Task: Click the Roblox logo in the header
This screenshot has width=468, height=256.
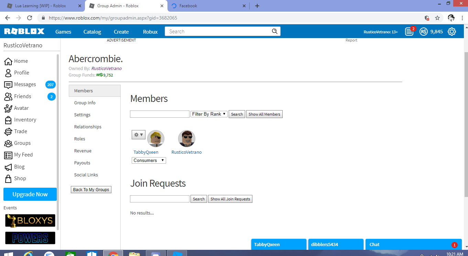Action: pyautogui.click(x=24, y=32)
